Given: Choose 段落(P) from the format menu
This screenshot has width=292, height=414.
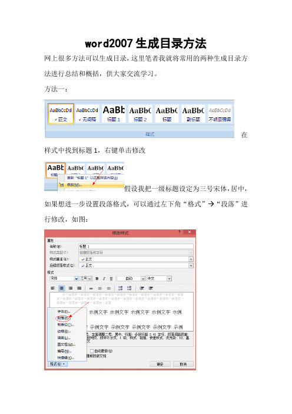Looking at the screenshot, I should (x=64, y=318).
